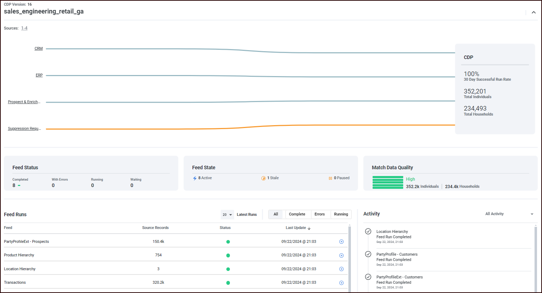Click the green Match Data Quality bars
542x293 pixels.
pos(388,182)
